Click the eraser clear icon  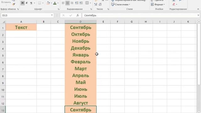pyautogui.click(x=174, y=4)
